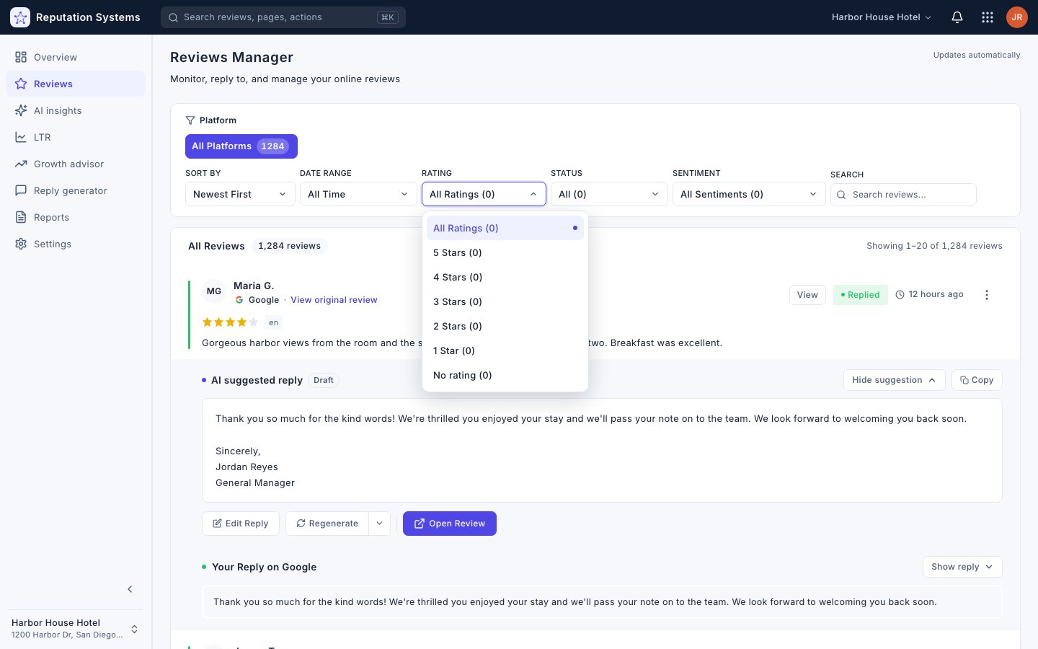
Task: Pick the 1 Star rating option
Action: pyautogui.click(x=505, y=350)
